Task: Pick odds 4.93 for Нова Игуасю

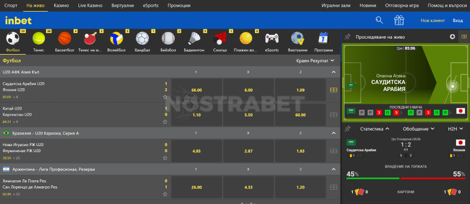Action: tap(197, 151)
